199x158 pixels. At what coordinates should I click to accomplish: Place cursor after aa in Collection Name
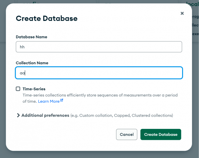point(25,73)
